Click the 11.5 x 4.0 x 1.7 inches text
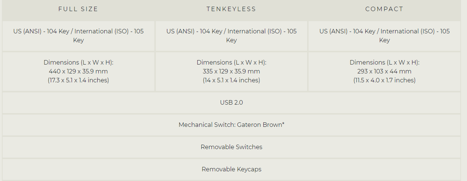 point(384,80)
